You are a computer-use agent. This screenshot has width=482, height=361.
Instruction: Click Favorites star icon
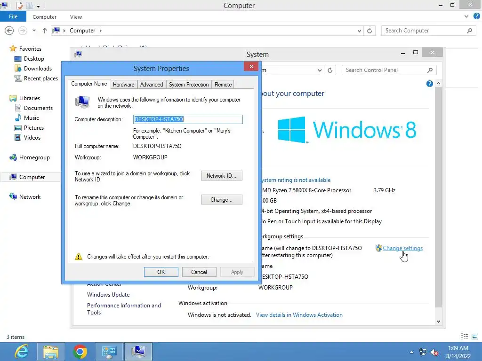pos(13,48)
